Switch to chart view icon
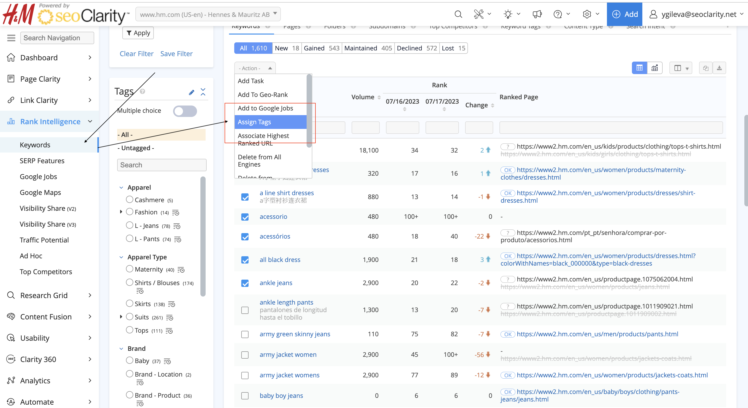This screenshot has height=408, width=748. [655, 68]
